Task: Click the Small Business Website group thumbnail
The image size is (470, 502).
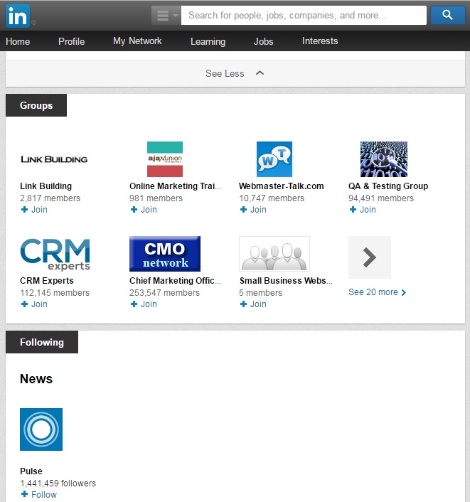Action: pos(274,254)
